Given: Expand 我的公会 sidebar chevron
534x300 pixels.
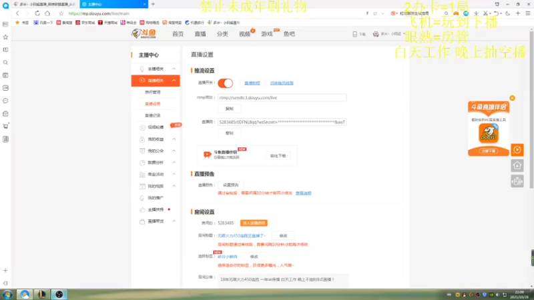Looking at the screenshot, I should coord(174,151).
